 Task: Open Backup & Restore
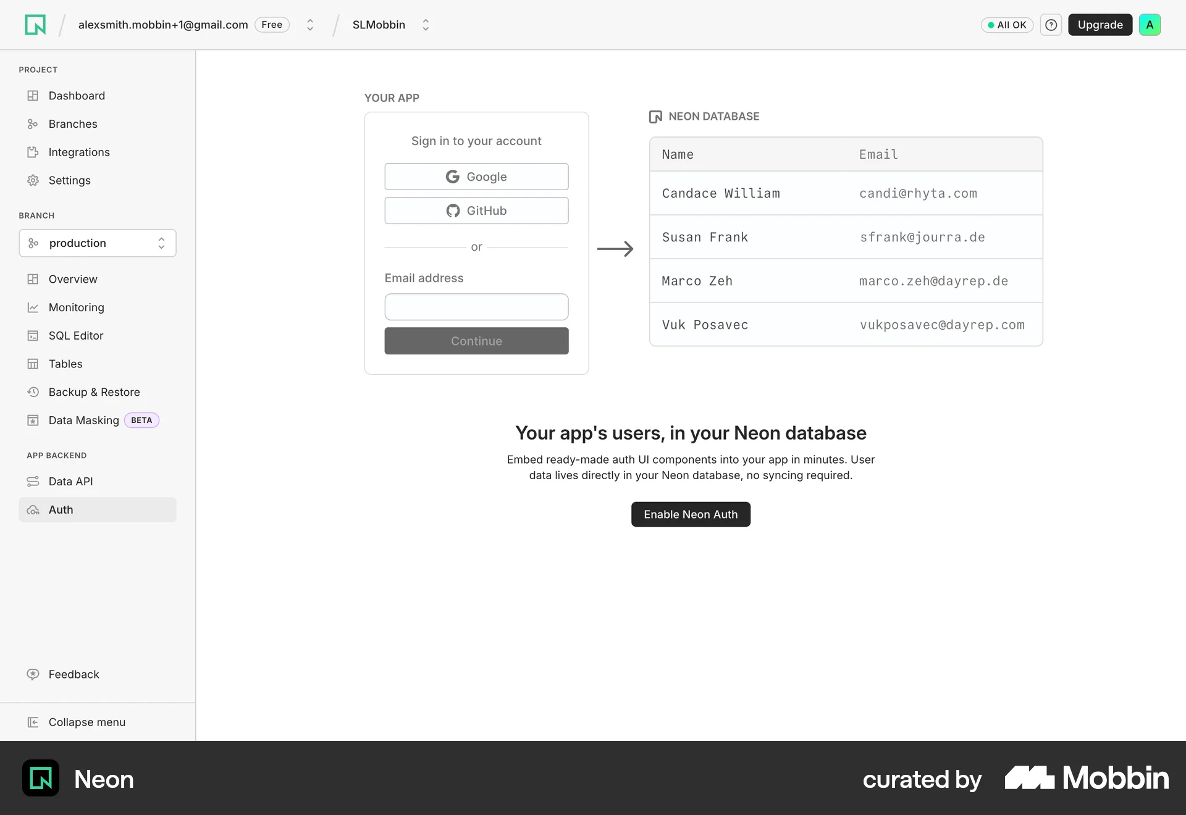tap(98, 392)
